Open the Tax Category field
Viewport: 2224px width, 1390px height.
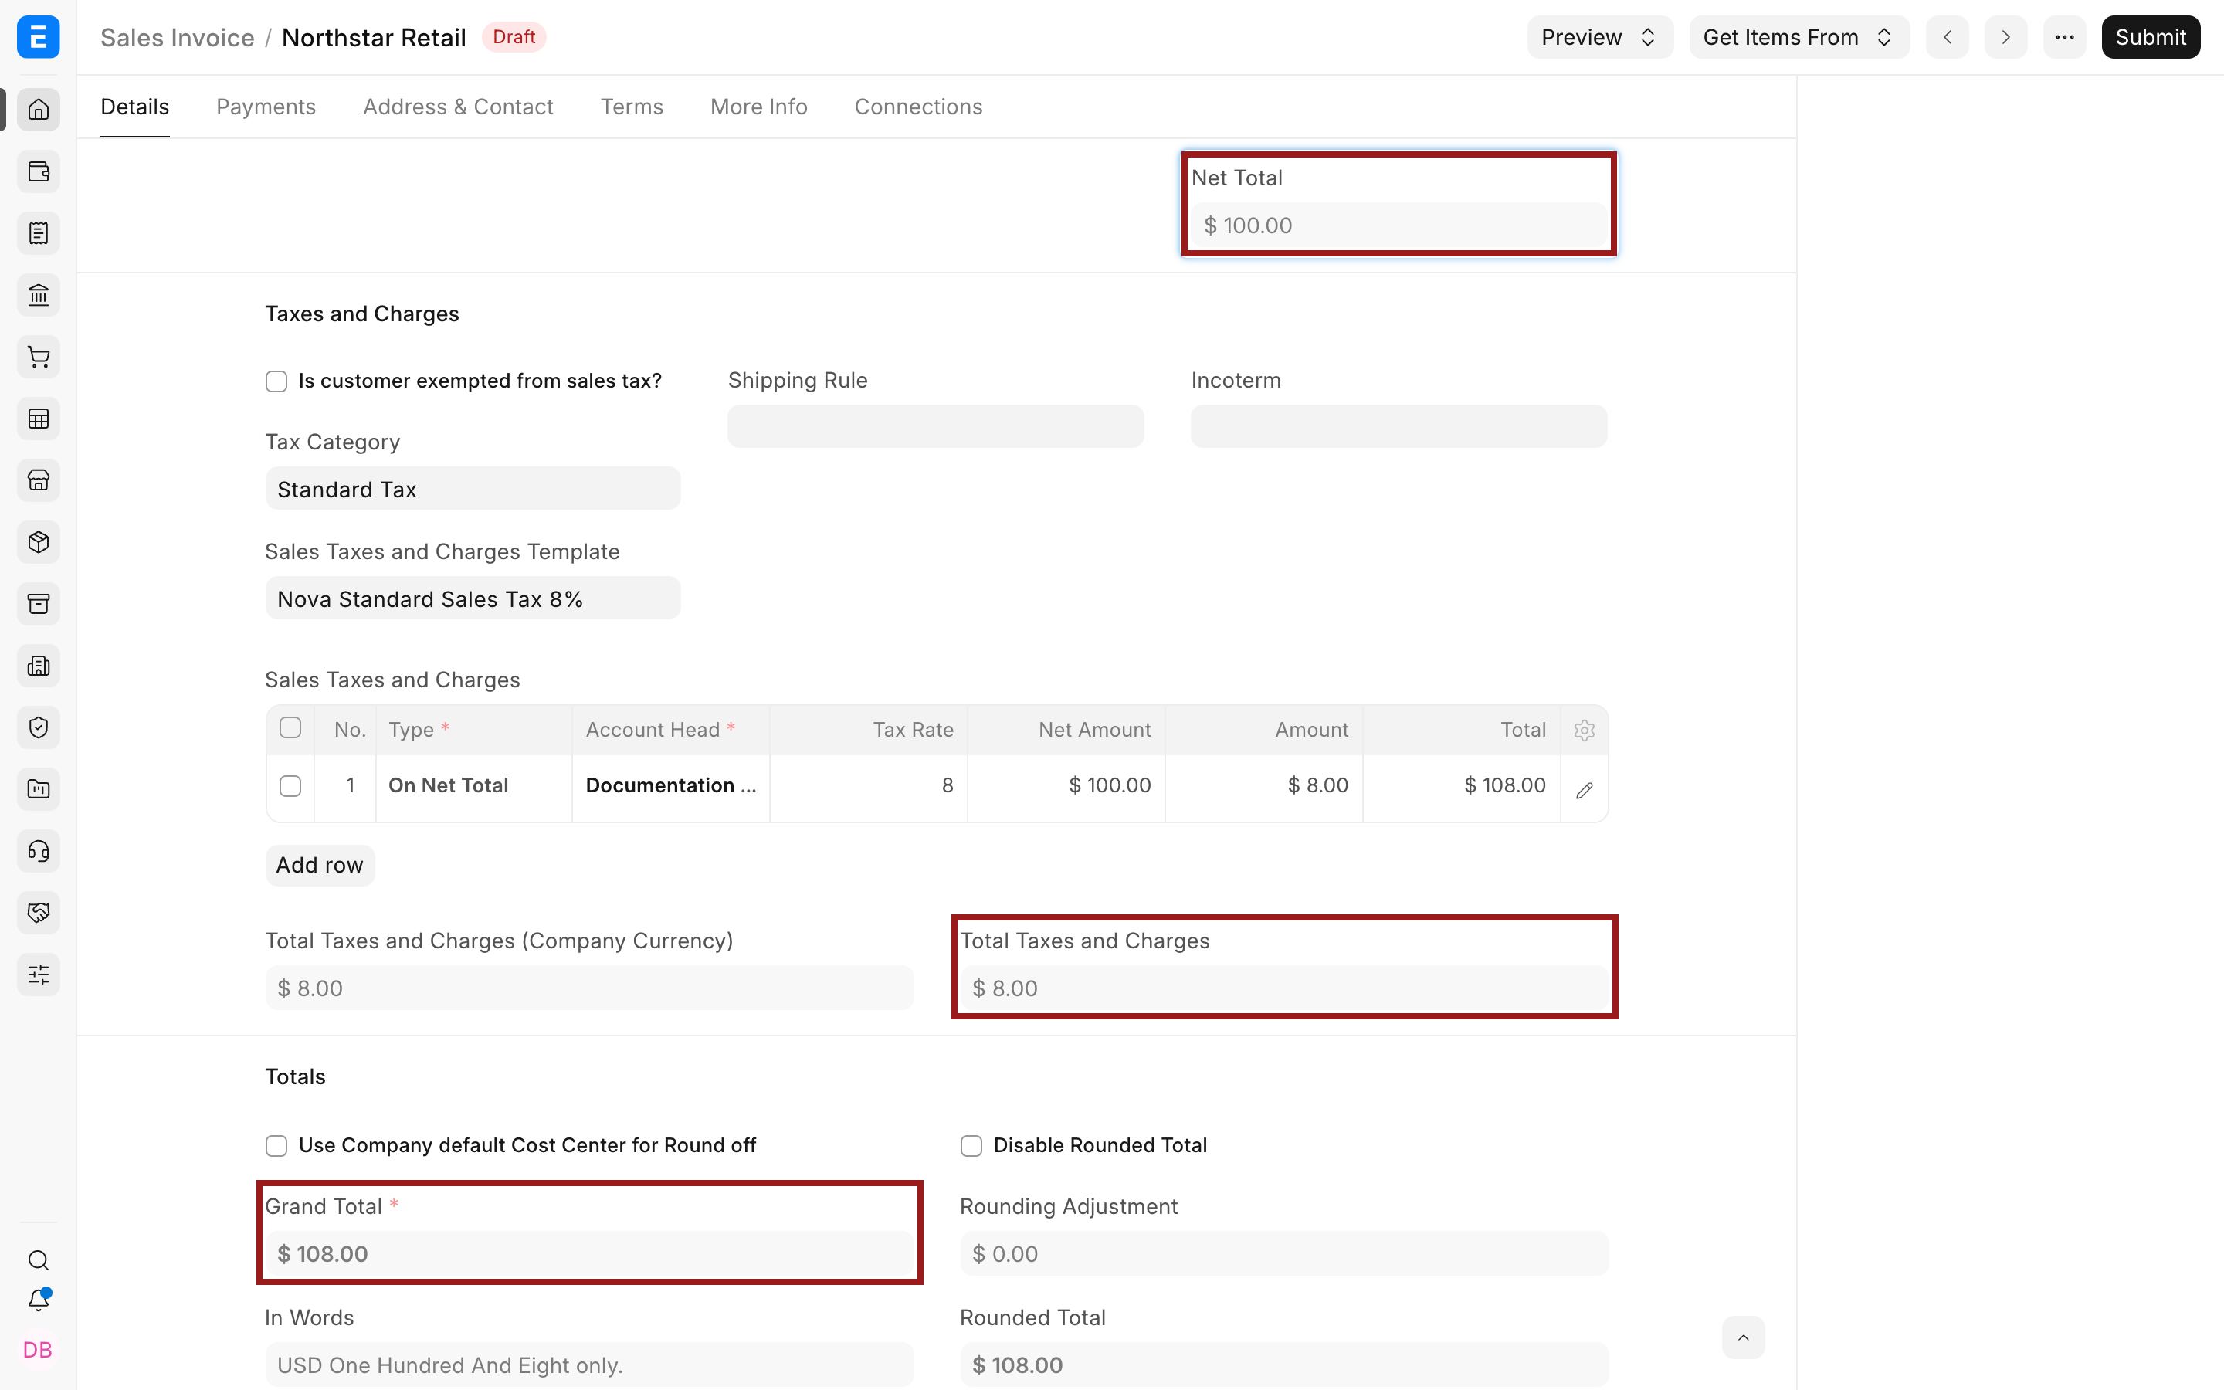473,488
